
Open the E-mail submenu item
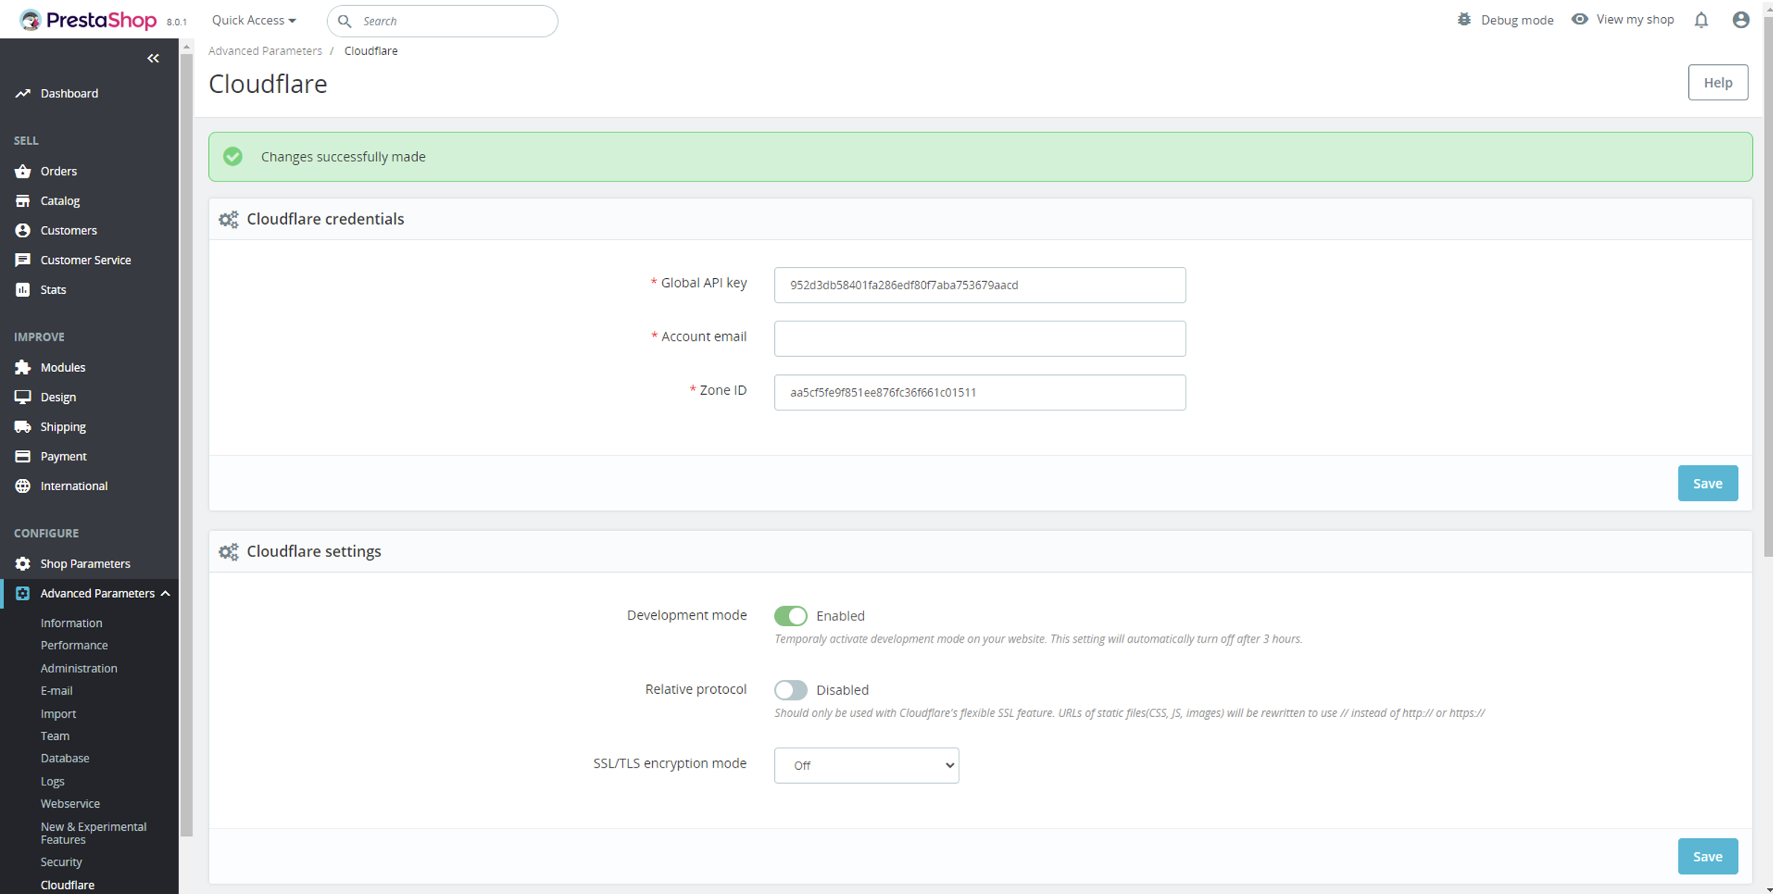(x=57, y=690)
